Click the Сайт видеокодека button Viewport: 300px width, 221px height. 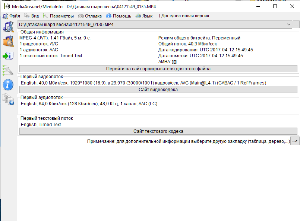tap(158, 90)
